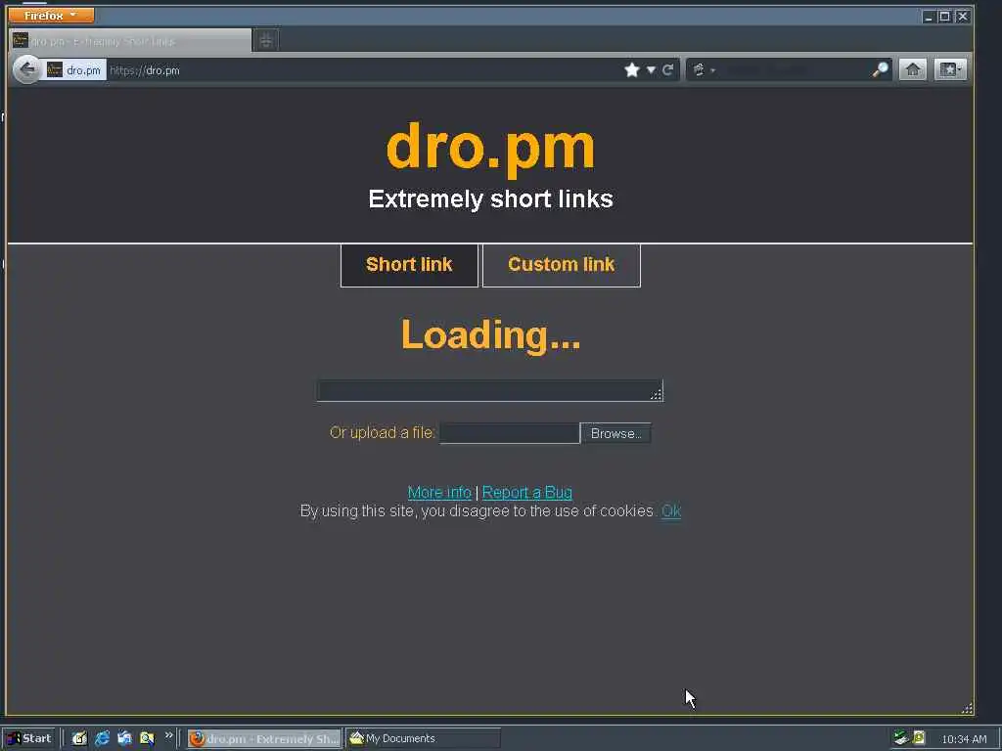Launch Internet Explorer from quick launch

tap(102, 738)
